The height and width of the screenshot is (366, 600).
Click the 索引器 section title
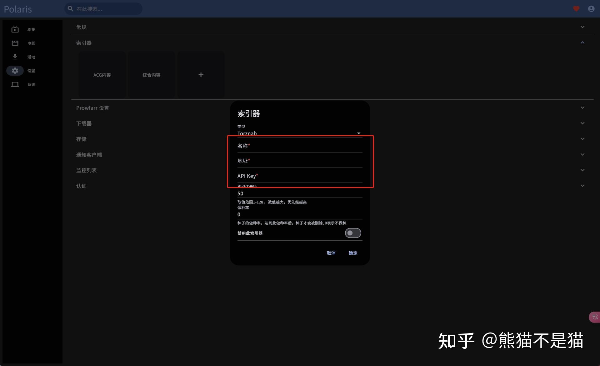(x=84, y=43)
